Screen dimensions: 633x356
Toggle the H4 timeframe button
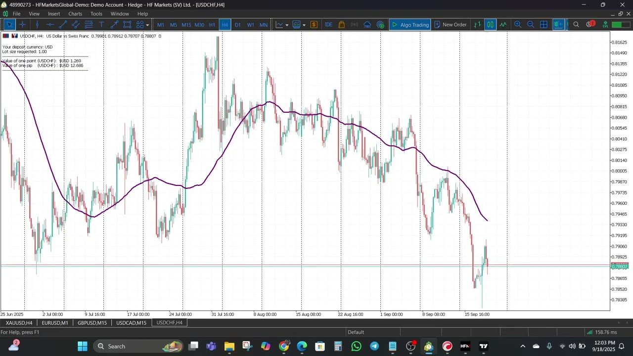(x=225, y=25)
